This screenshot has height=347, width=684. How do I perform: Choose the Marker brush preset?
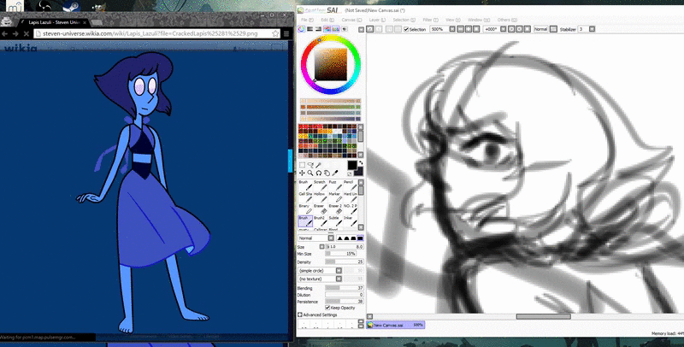click(x=334, y=197)
